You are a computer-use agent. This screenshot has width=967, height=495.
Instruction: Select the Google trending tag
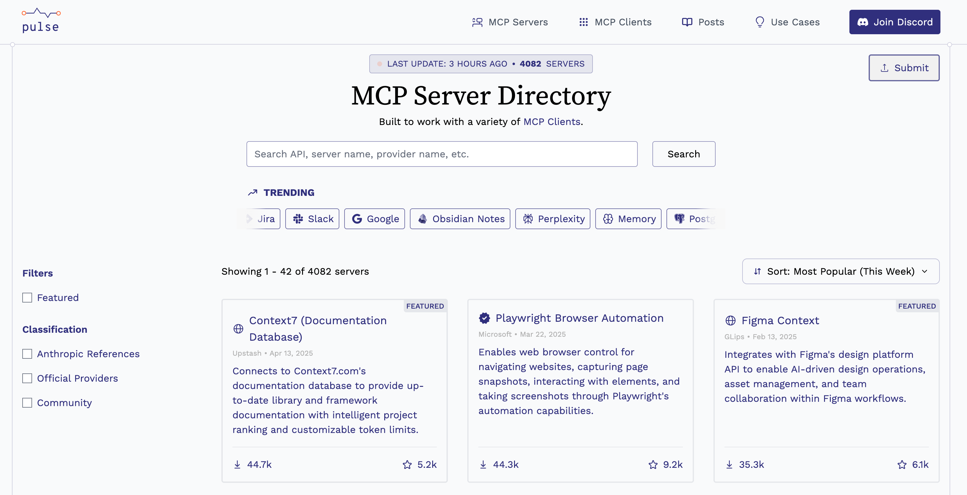point(375,219)
